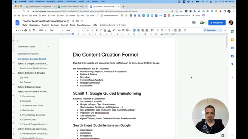Open Google Contacts in the side panel

click(x=232, y=56)
